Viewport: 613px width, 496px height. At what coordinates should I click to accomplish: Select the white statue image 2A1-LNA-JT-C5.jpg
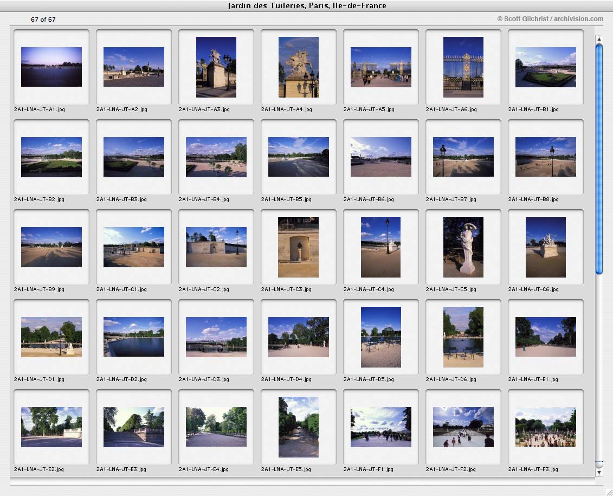click(x=463, y=247)
